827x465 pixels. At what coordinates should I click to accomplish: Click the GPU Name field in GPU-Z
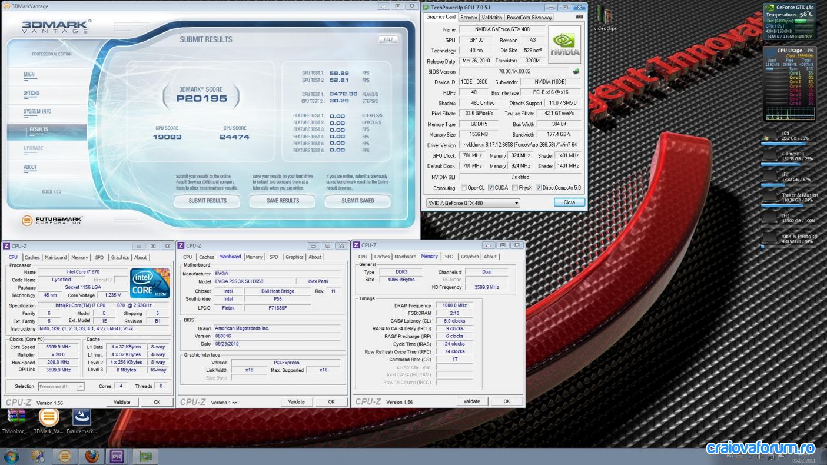click(x=501, y=29)
